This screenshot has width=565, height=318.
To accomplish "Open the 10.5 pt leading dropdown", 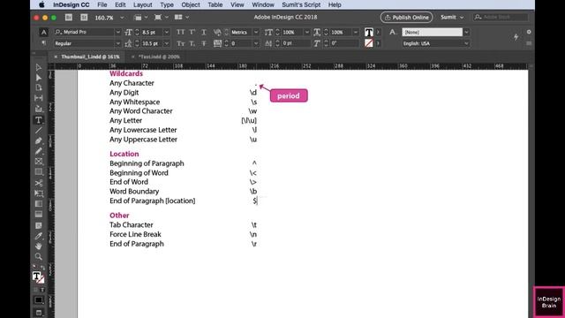I will pos(167,43).
